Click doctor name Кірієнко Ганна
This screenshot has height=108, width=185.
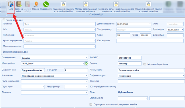pyautogui.click(x=125, y=92)
